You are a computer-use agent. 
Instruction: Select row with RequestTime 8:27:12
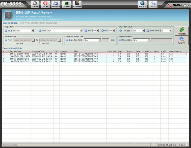pyautogui.click(x=94, y=59)
